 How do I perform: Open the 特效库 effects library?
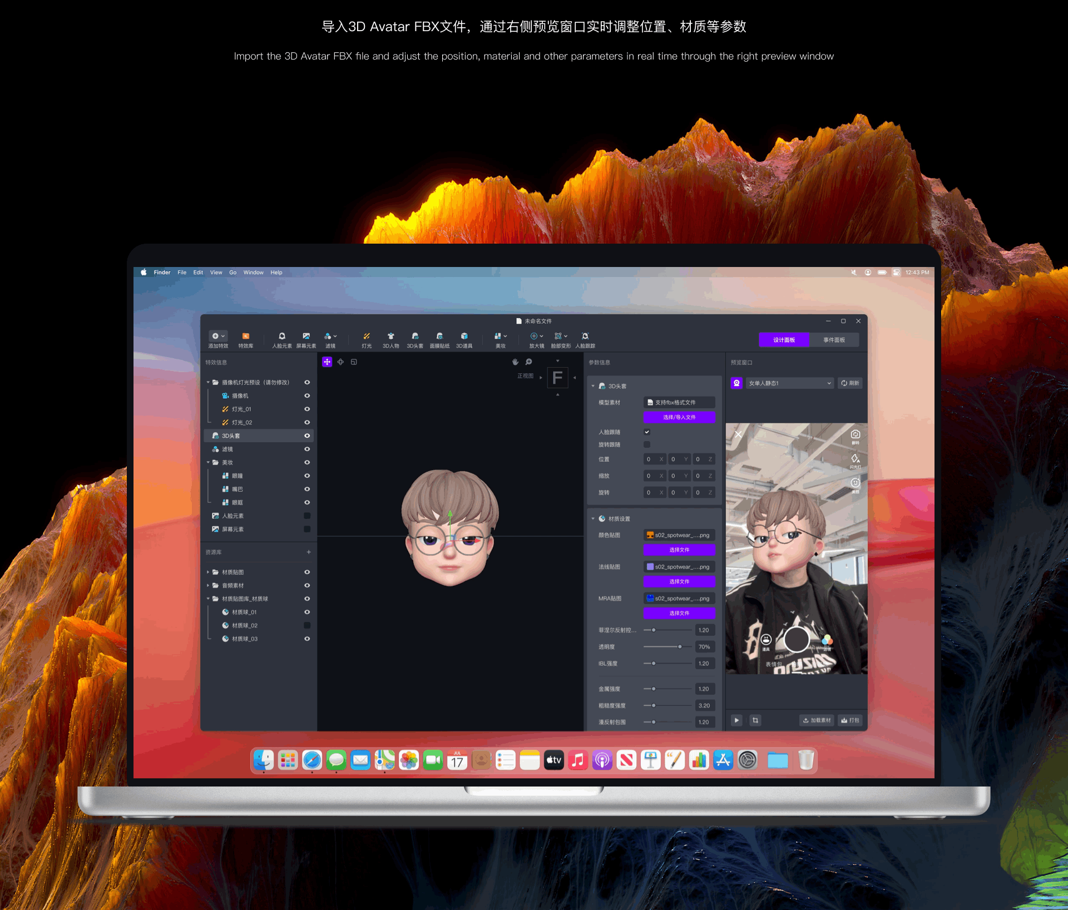coord(245,340)
